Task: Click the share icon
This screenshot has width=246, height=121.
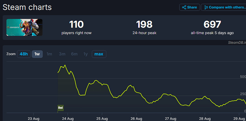Action: (x=184, y=7)
